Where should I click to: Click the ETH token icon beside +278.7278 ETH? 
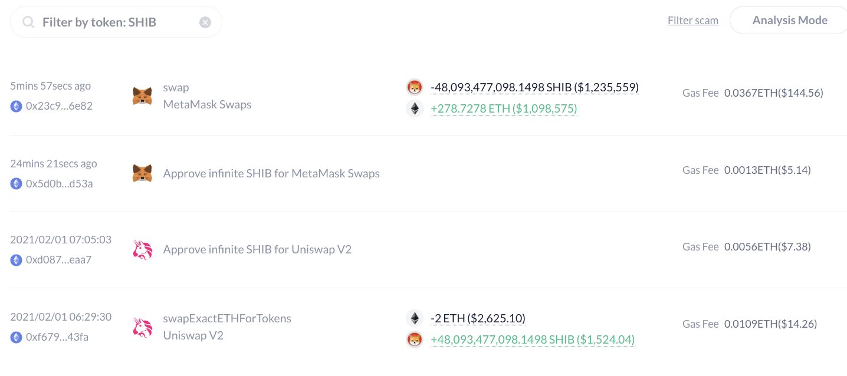pyautogui.click(x=415, y=108)
